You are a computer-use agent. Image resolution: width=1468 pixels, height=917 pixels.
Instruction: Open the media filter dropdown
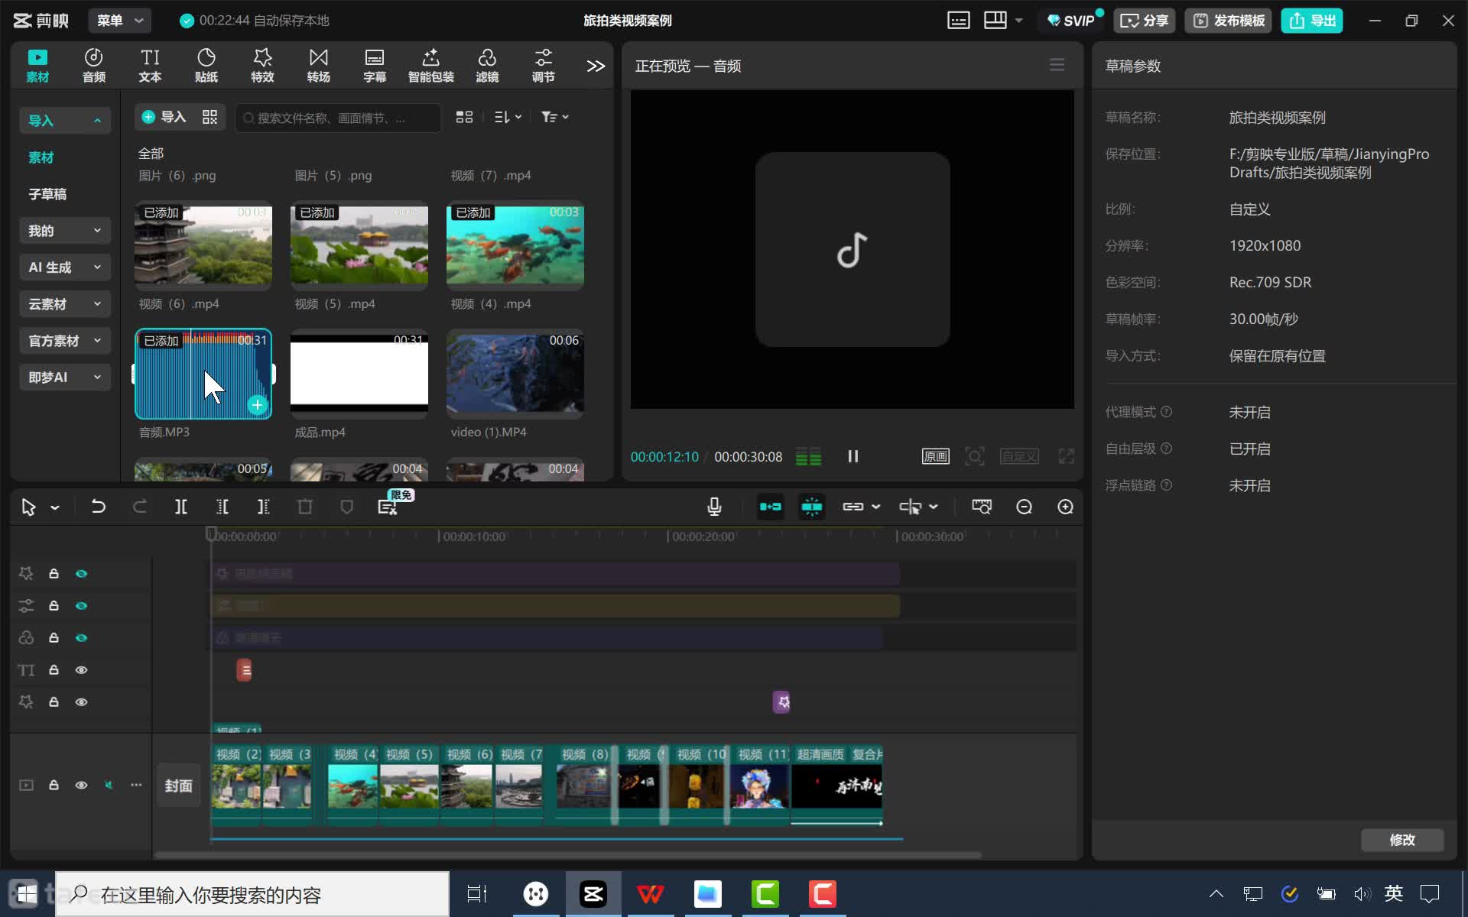[555, 117]
